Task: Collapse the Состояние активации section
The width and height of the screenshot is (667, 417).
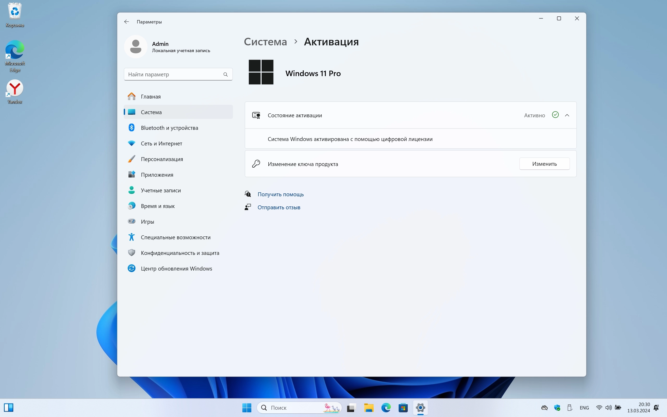Action: (x=567, y=115)
